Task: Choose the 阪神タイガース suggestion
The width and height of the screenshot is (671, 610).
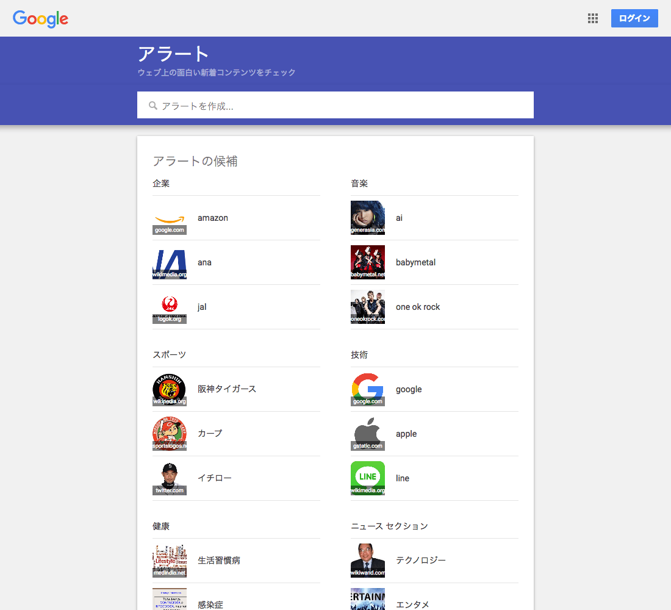Action: [x=227, y=389]
